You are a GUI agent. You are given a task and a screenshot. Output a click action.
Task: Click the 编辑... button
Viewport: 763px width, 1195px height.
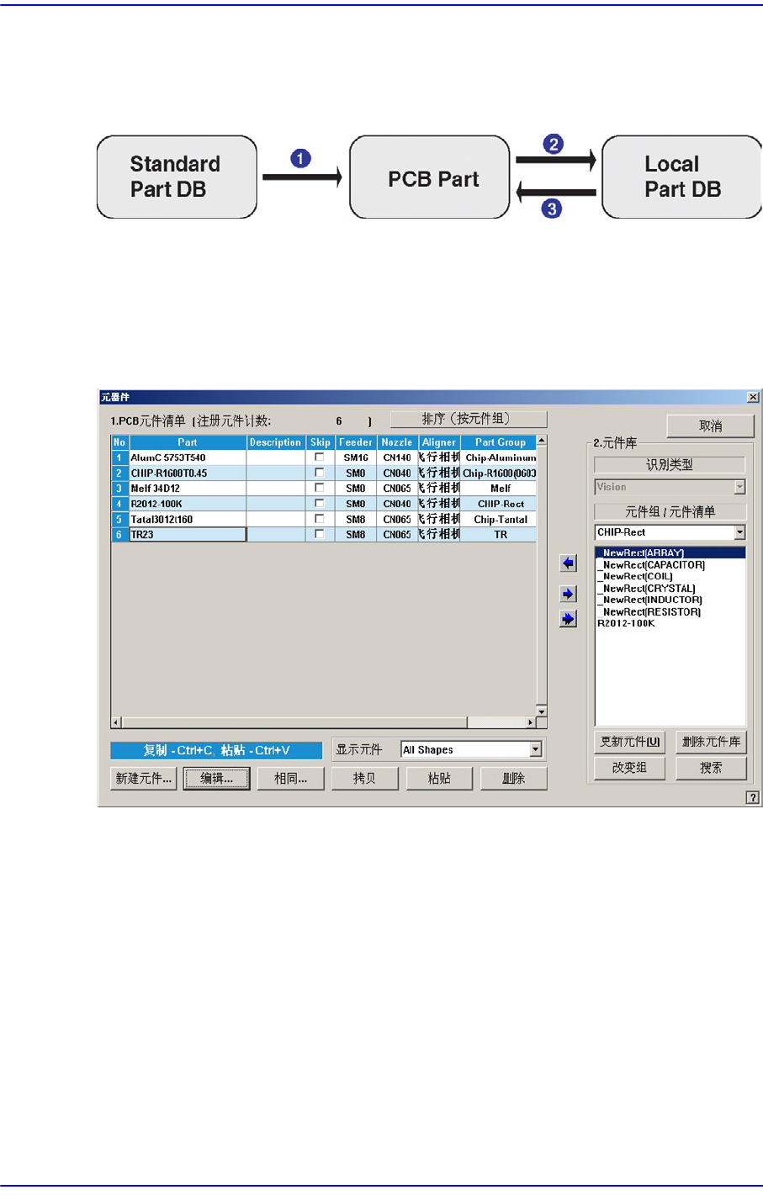coord(217,779)
